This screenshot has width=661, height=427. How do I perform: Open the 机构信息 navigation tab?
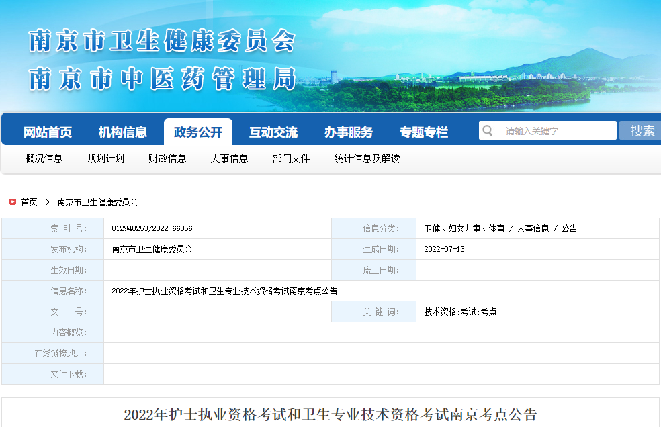coord(123,132)
